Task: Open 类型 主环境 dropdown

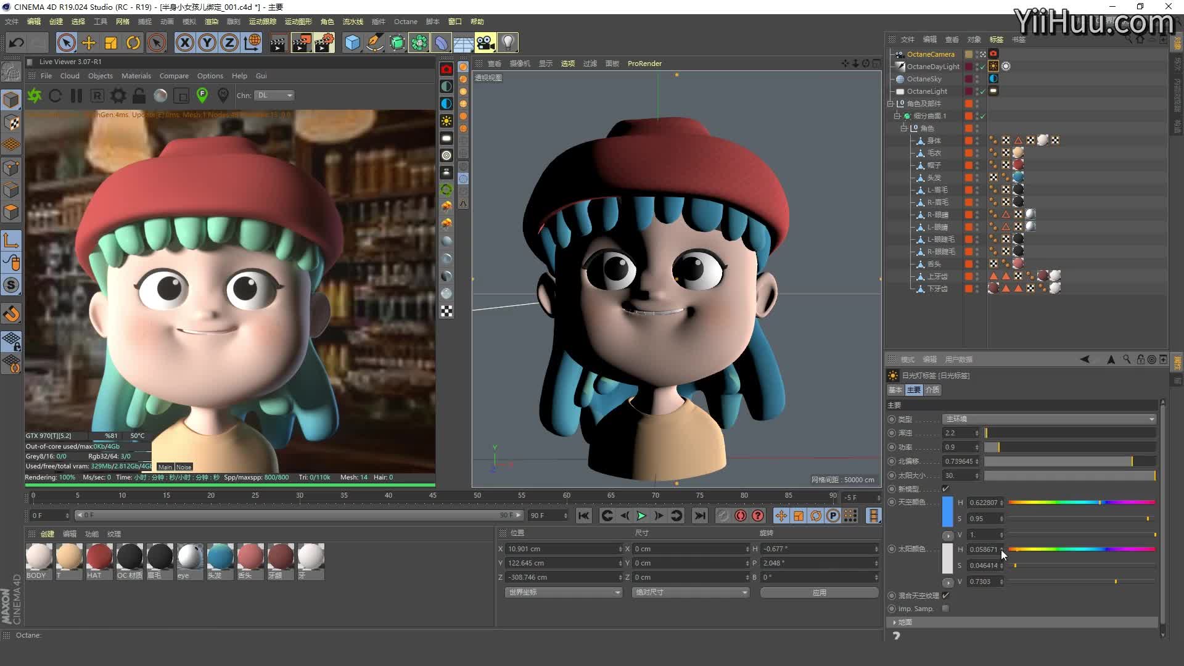Action: pos(1049,419)
